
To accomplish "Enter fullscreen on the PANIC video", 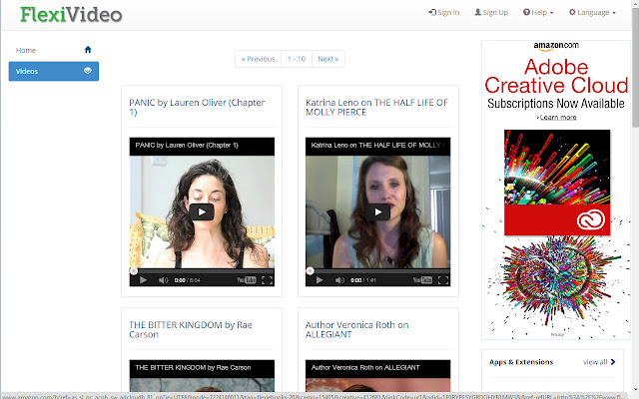I will click(267, 280).
